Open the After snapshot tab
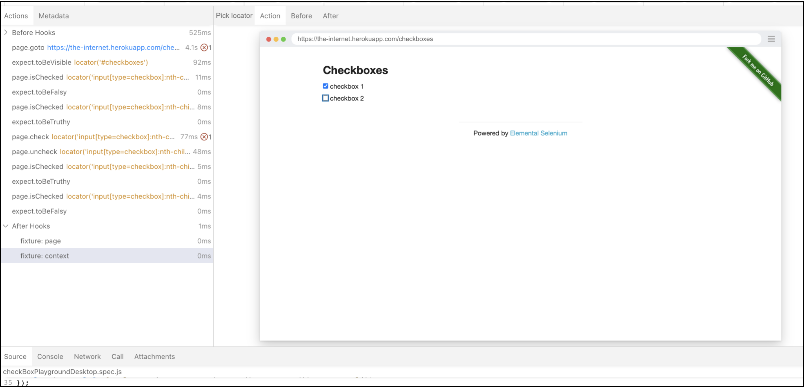This screenshot has width=804, height=387. 330,16
